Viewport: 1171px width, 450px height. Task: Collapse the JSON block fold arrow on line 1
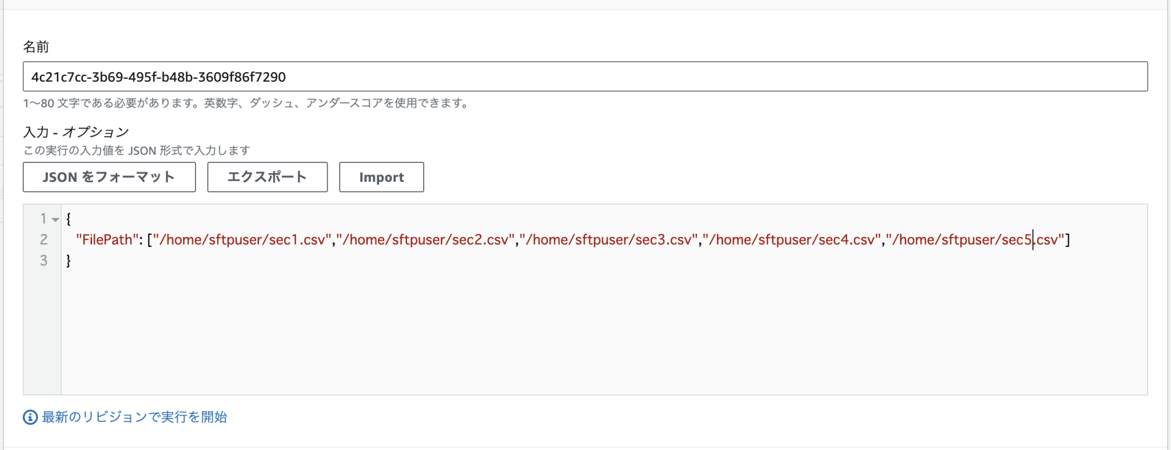coord(55,220)
